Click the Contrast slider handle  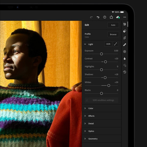[x=105, y=62]
